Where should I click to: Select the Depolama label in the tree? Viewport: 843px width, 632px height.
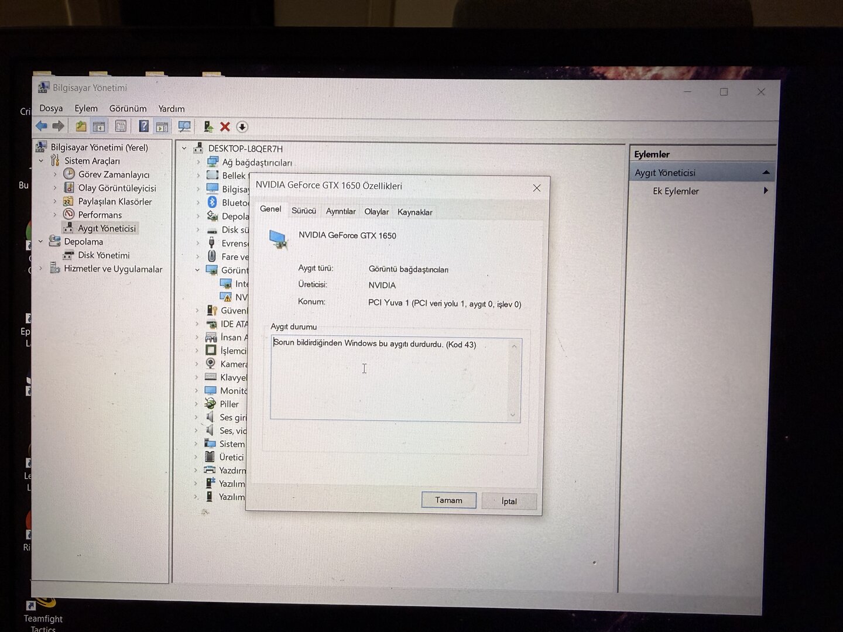coord(84,242)
